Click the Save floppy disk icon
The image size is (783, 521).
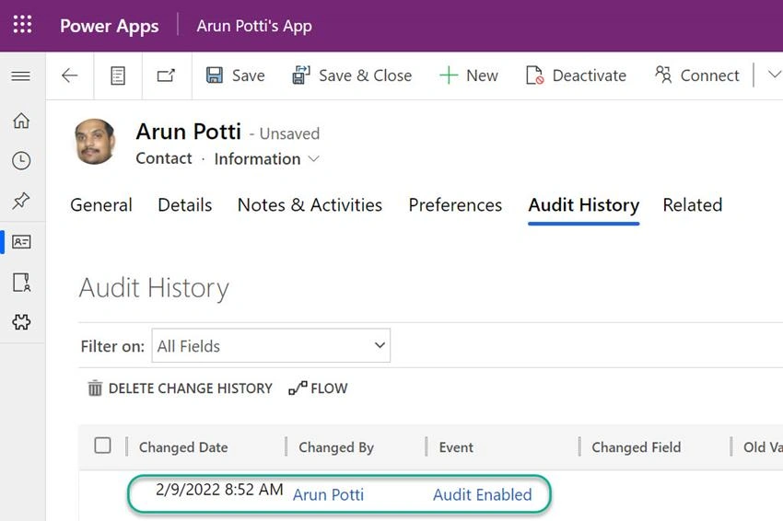click(x=215, y=75)
